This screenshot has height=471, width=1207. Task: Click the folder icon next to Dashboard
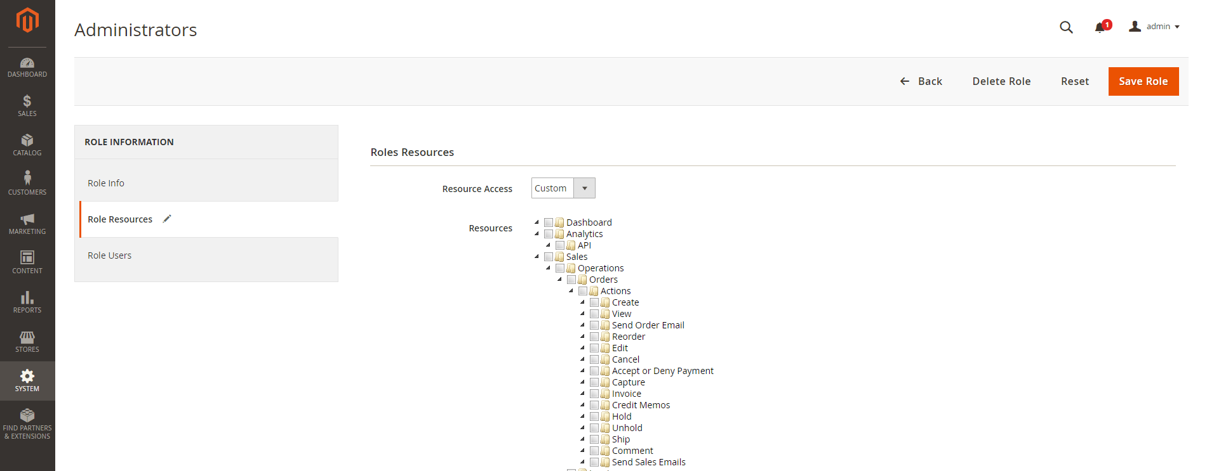(559, 223)
